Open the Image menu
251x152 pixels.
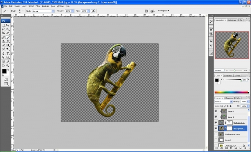pos(17,6)
